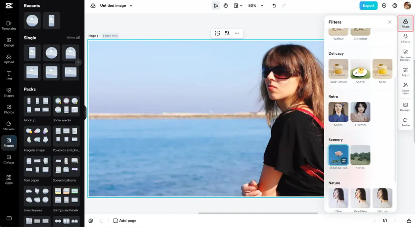Undo the last action

(274, 5)
